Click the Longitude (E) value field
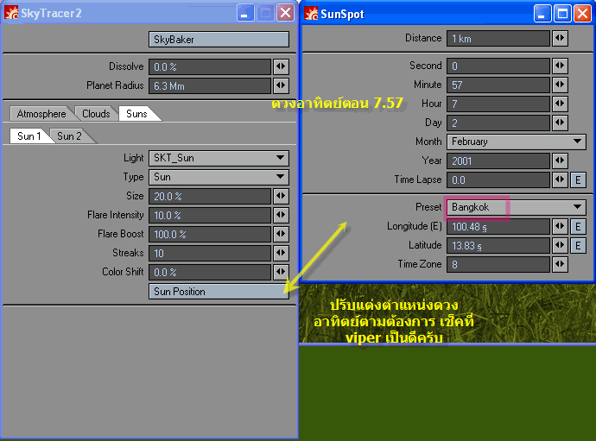Screen dimensions: 596x441 point(498,227)
